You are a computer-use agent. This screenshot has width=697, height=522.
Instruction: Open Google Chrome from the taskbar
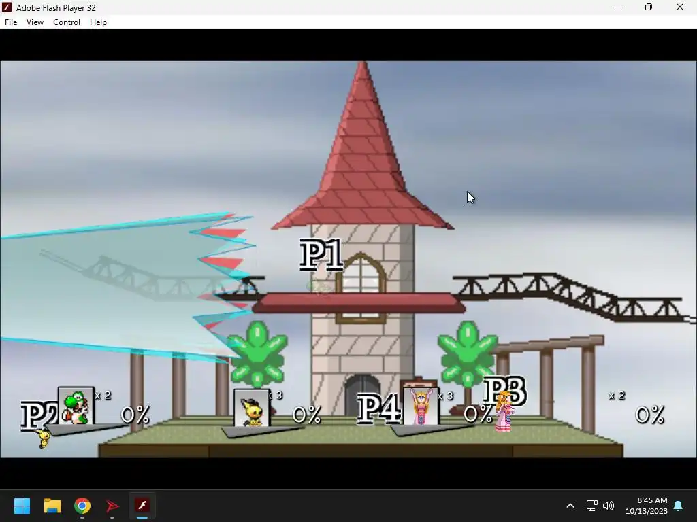pyautogui.click(x=82, y=506)
